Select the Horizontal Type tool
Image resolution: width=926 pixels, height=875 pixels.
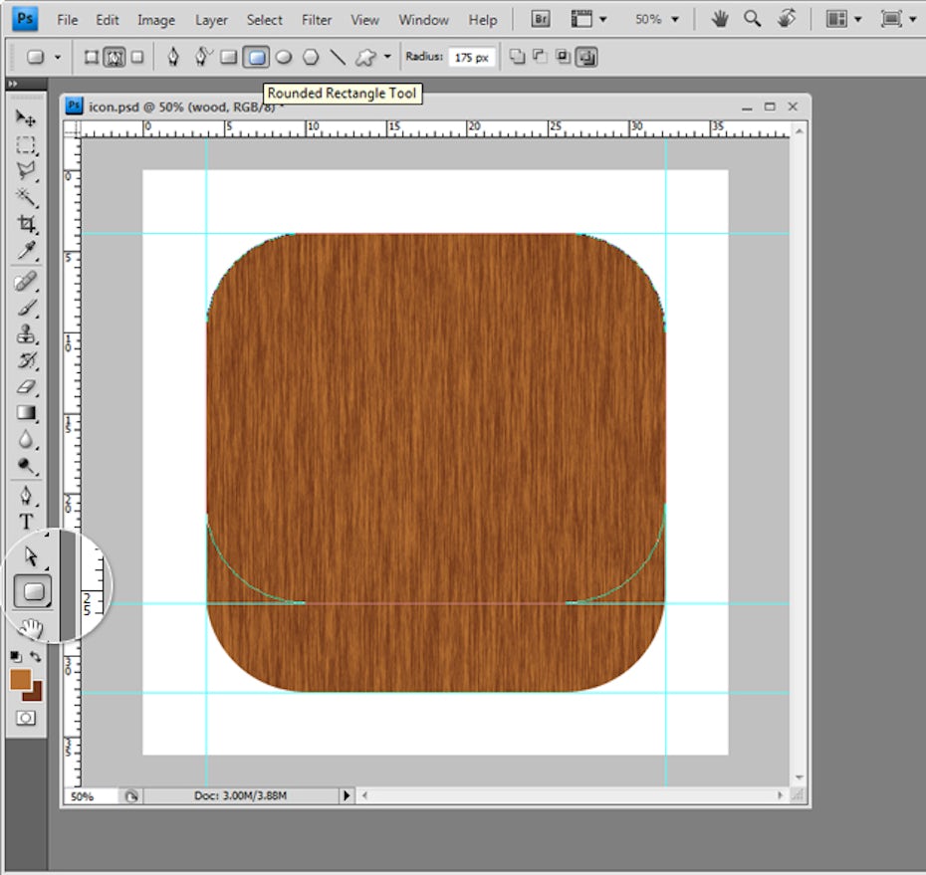click(x=26, y=522)
